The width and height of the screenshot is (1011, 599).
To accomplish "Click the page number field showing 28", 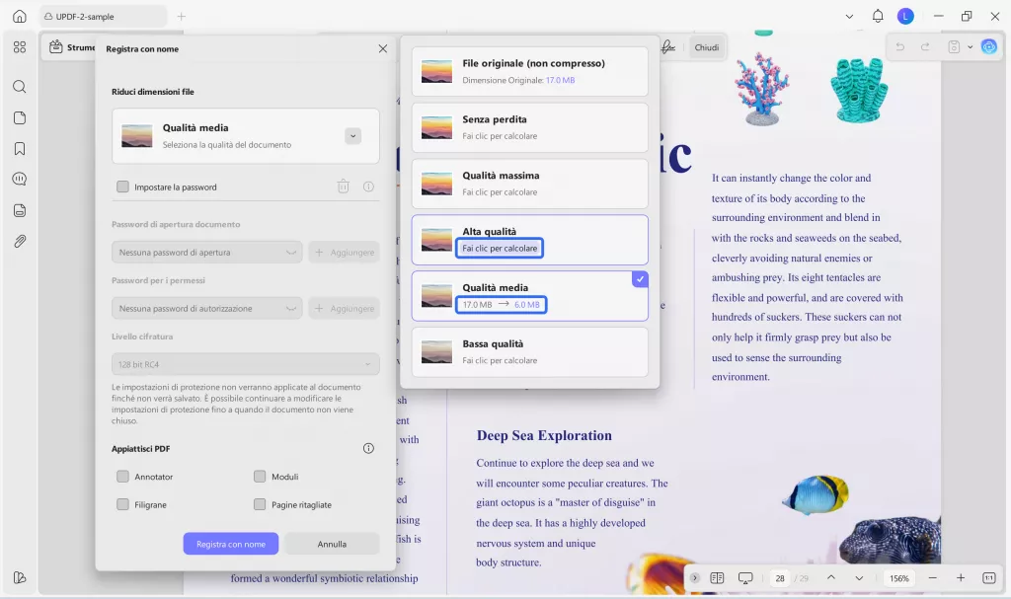I will point(780,577).
